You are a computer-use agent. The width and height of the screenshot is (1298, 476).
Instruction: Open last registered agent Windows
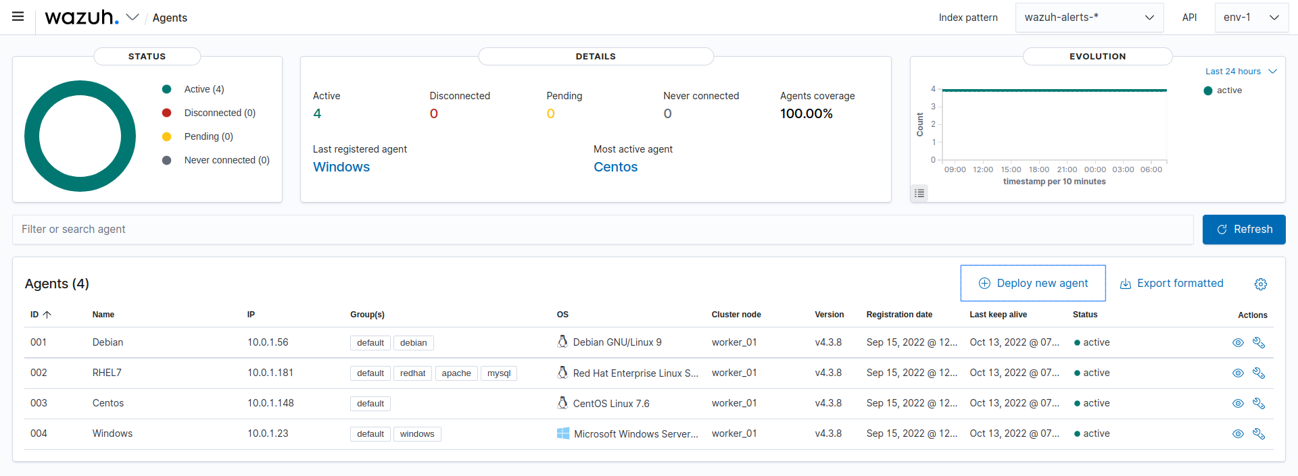[341, 167]
